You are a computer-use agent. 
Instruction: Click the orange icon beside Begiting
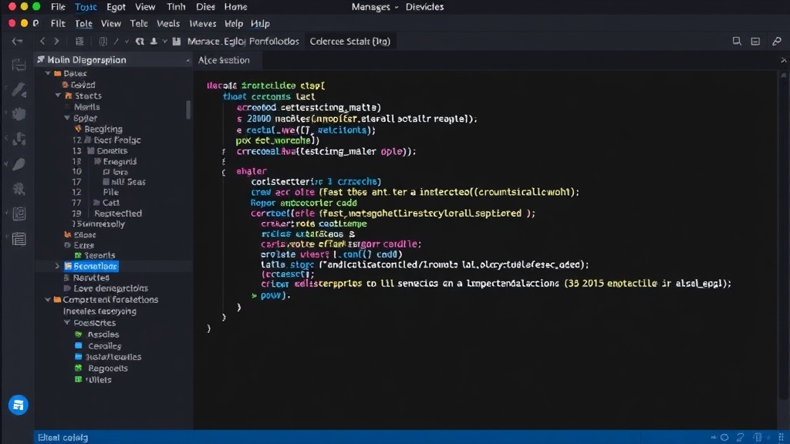coord(78,129)
